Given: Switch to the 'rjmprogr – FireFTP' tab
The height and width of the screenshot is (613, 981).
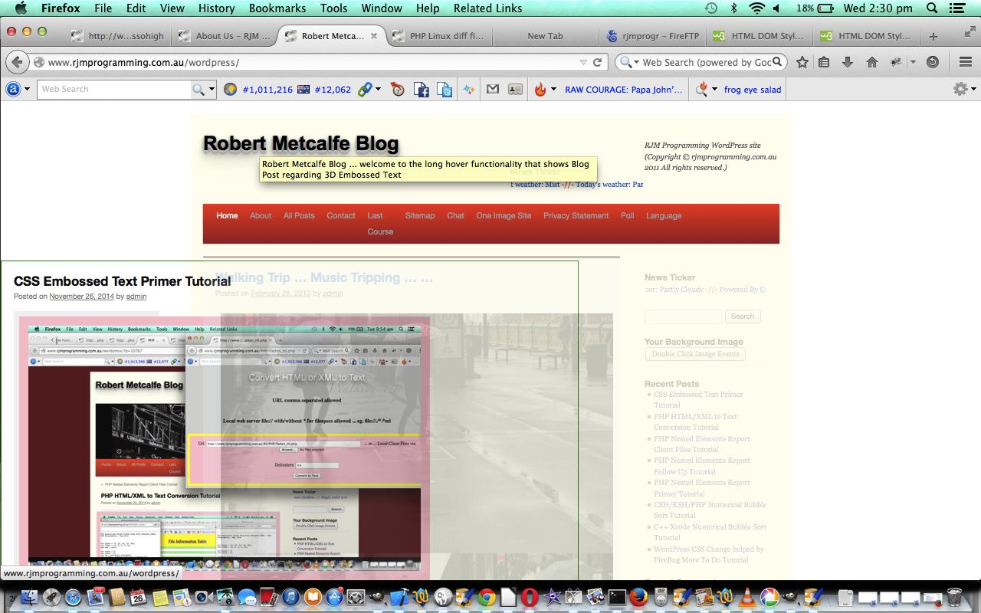Looking at the screenshot, I should click(651, 36).
